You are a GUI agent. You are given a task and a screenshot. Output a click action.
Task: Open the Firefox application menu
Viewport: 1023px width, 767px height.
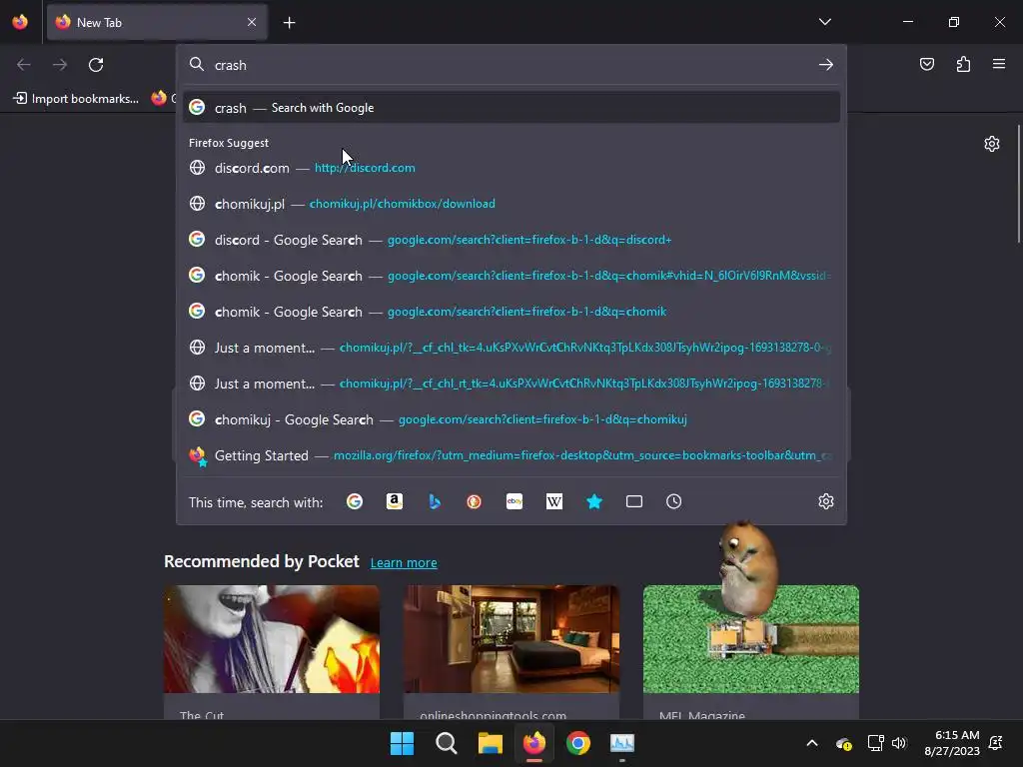point(999,64)
